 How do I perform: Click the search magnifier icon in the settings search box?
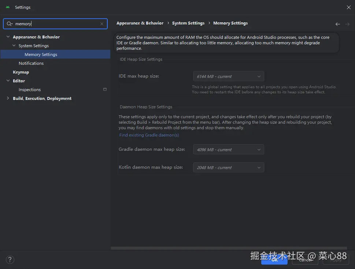[10, 24]
